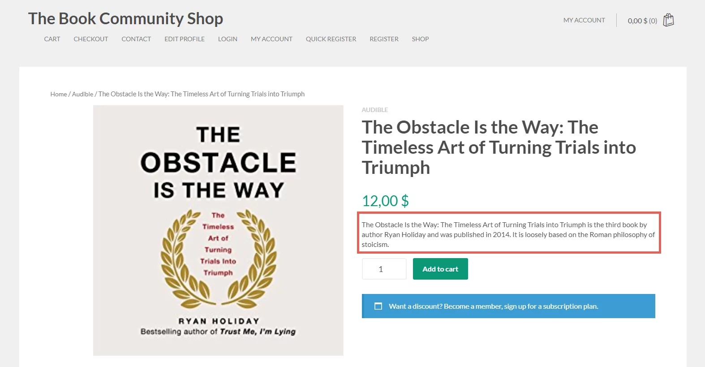The image size is (705, 367).
Task: Open the Obstacle Is the Way cover image
Action: click(x=218, y=230)
